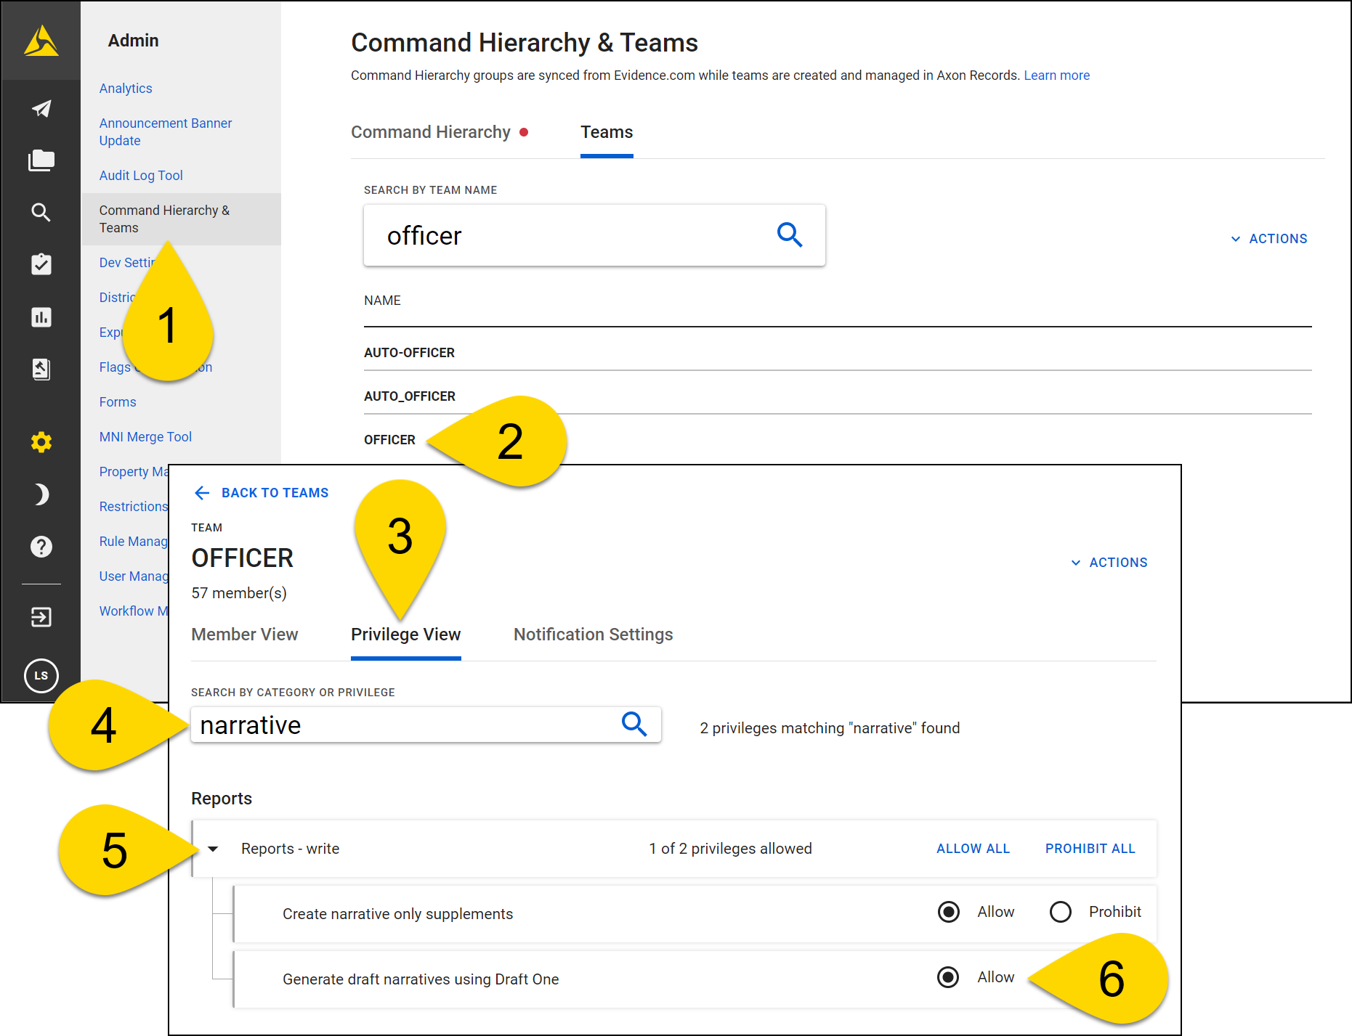
Task: Click the Back to Teams link
Action: pyautogui.click(x=262, y=493)
